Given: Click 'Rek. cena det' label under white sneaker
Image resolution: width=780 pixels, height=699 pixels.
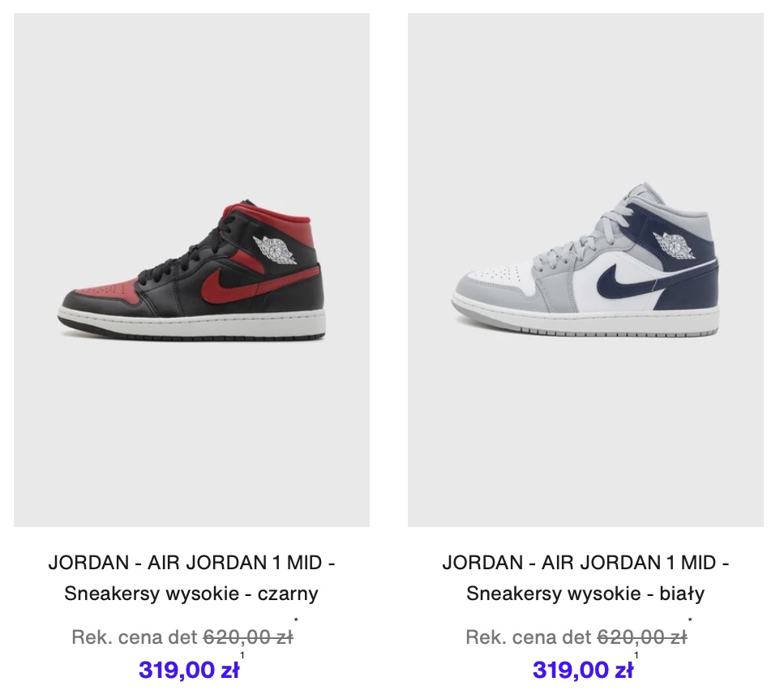Looking at the screenshot, I should pos(529,637).
